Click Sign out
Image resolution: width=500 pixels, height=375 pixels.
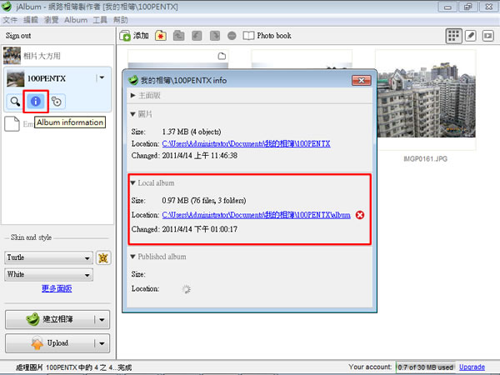point(18,36)
